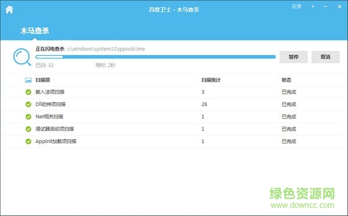The height and width of the screenshot is (216, 348).
Task: Click the scan progress bar
Action: (155, 57)
